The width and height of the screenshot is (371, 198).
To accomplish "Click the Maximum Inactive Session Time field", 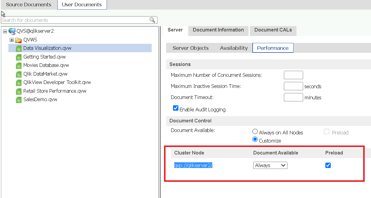I will [293, 86].
